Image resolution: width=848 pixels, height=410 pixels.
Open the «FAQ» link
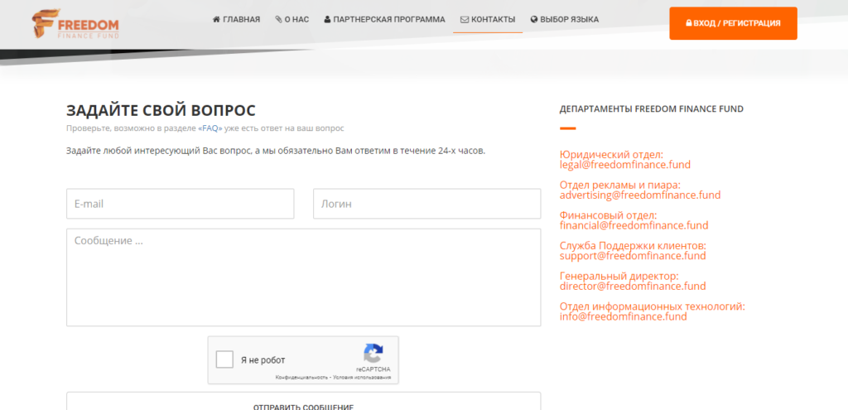(210, 128)
